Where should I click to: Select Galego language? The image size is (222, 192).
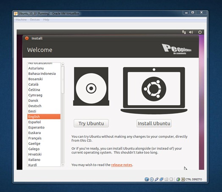coord(44,149)
